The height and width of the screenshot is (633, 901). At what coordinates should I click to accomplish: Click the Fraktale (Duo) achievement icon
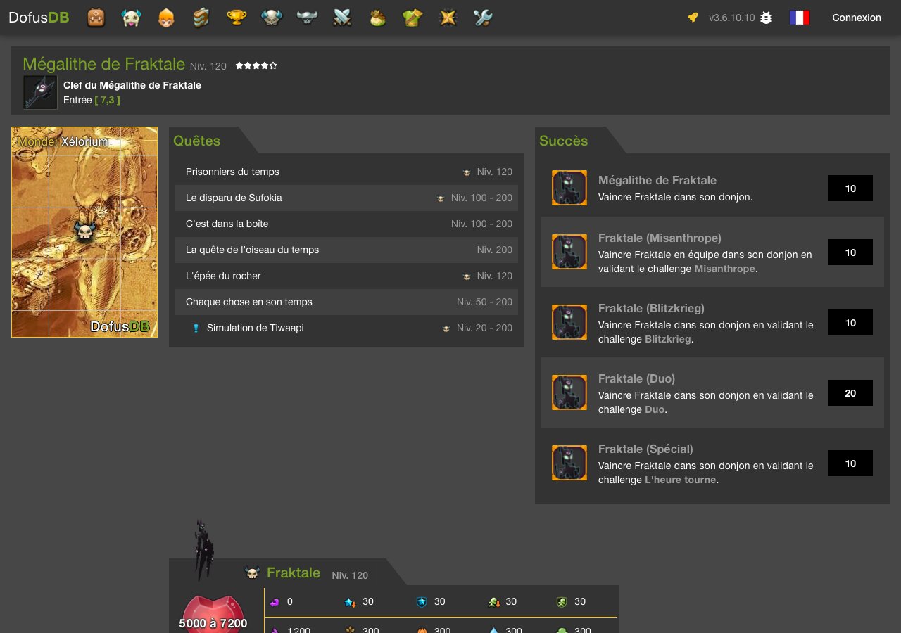click(x=569, y=392)
